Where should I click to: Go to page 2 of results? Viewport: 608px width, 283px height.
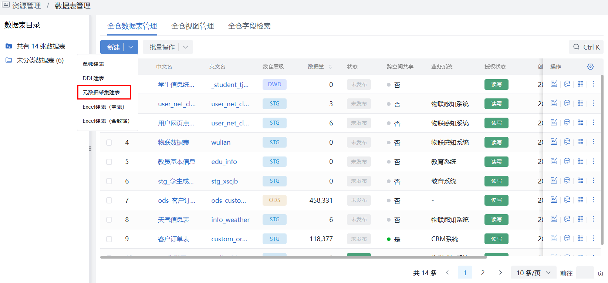point(483,273)
